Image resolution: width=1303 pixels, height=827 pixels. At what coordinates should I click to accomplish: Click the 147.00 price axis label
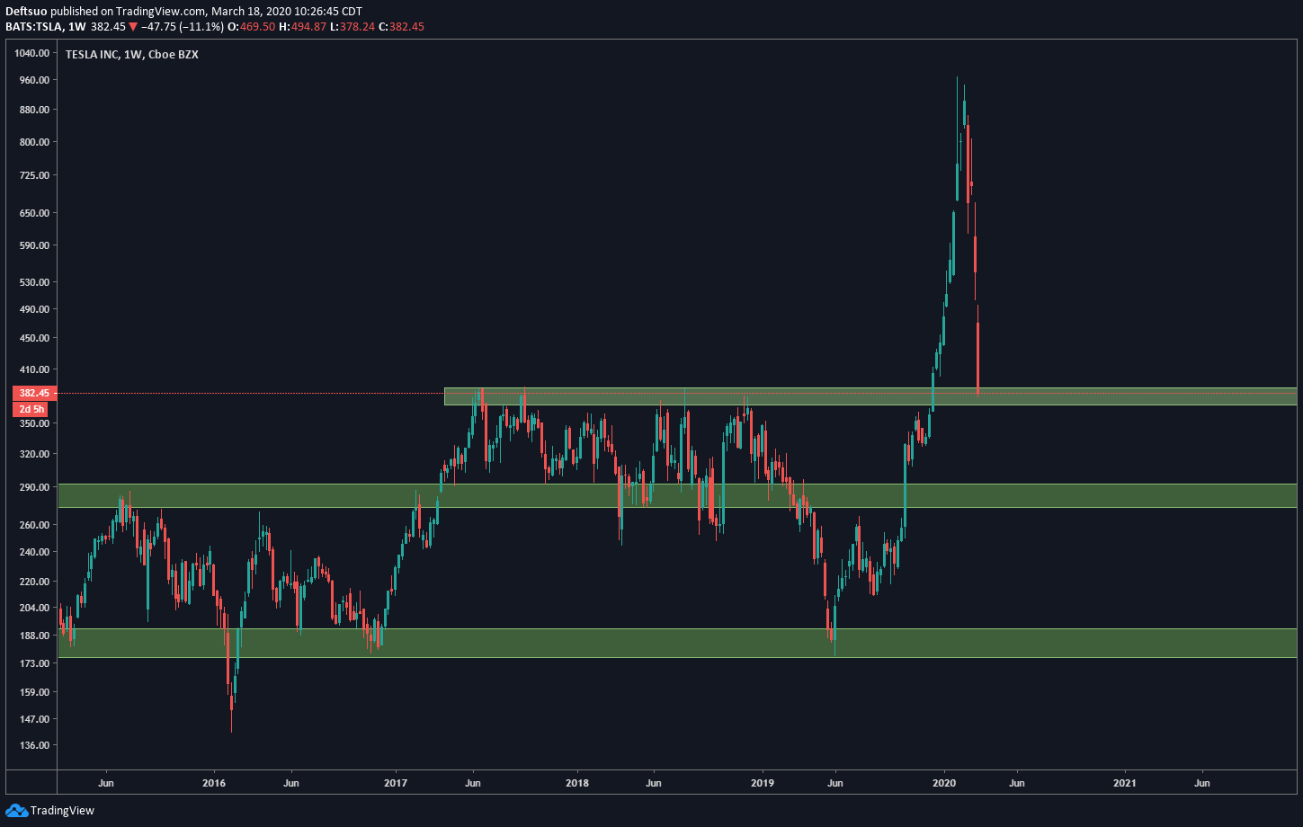pos(32,719)
